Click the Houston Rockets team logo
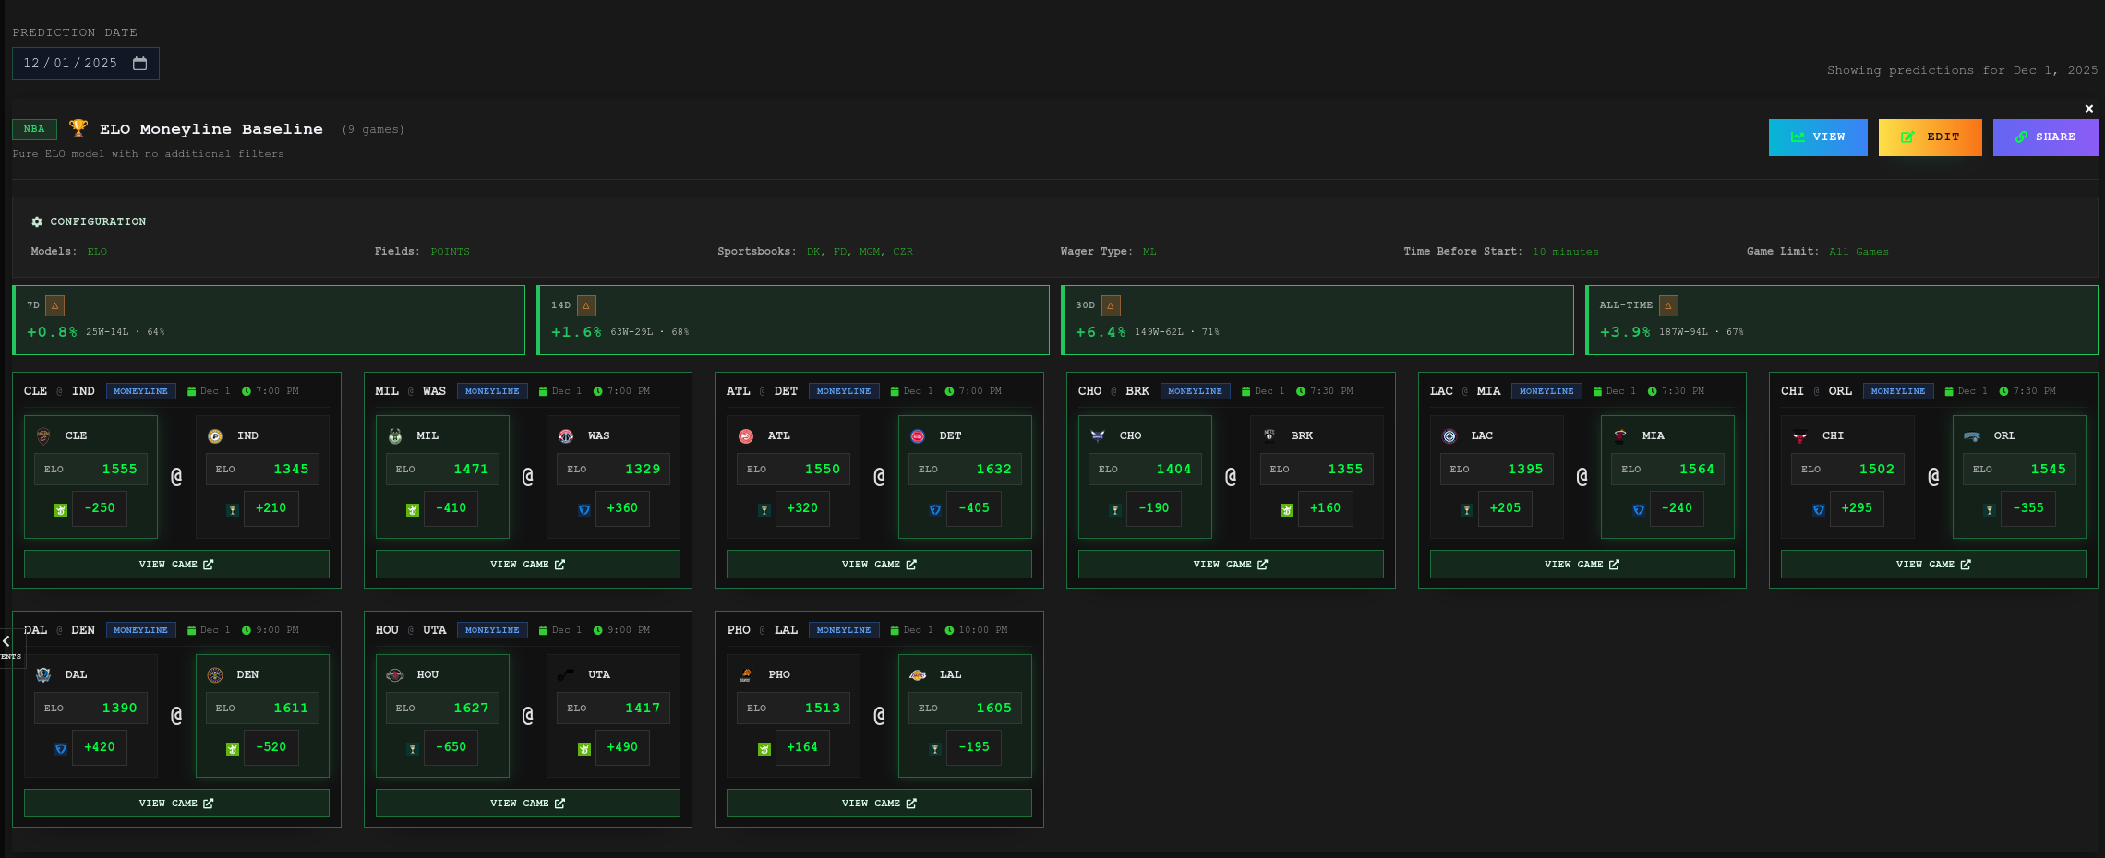2105x858 pixels. tap(395, 675)
